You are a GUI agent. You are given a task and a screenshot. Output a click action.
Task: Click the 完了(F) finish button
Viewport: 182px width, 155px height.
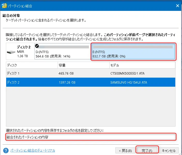(147, 151)
